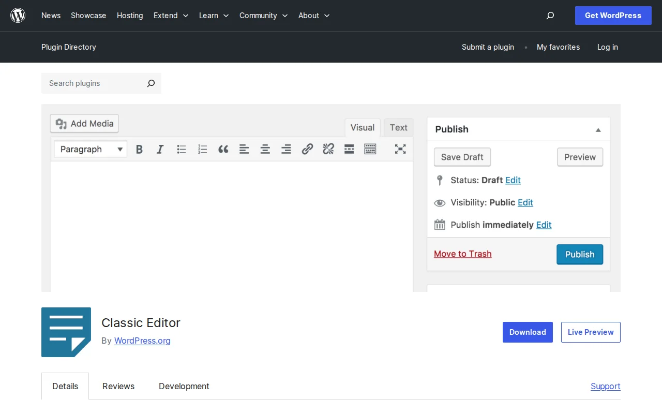
Task: Apply italic formatting in the editor toolbar
Action: [x=160, y=149]
